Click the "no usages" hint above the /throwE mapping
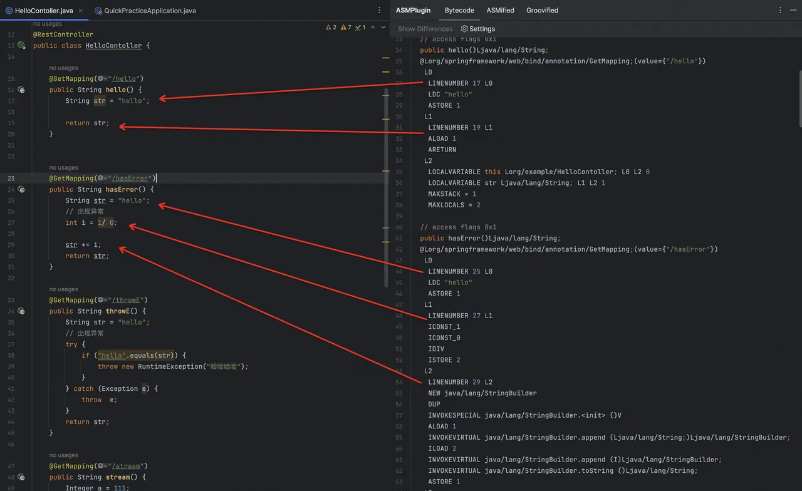 [63, 289]
